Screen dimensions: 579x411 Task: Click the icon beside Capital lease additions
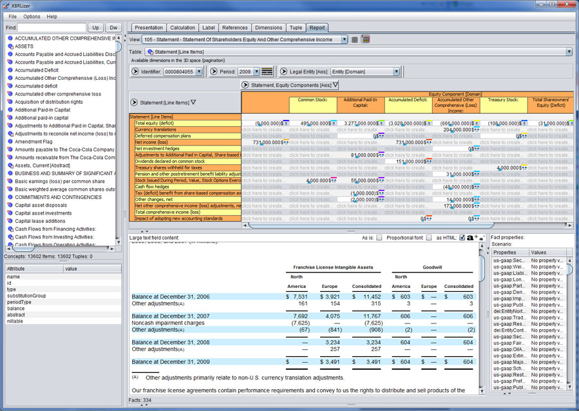point(10,221)
